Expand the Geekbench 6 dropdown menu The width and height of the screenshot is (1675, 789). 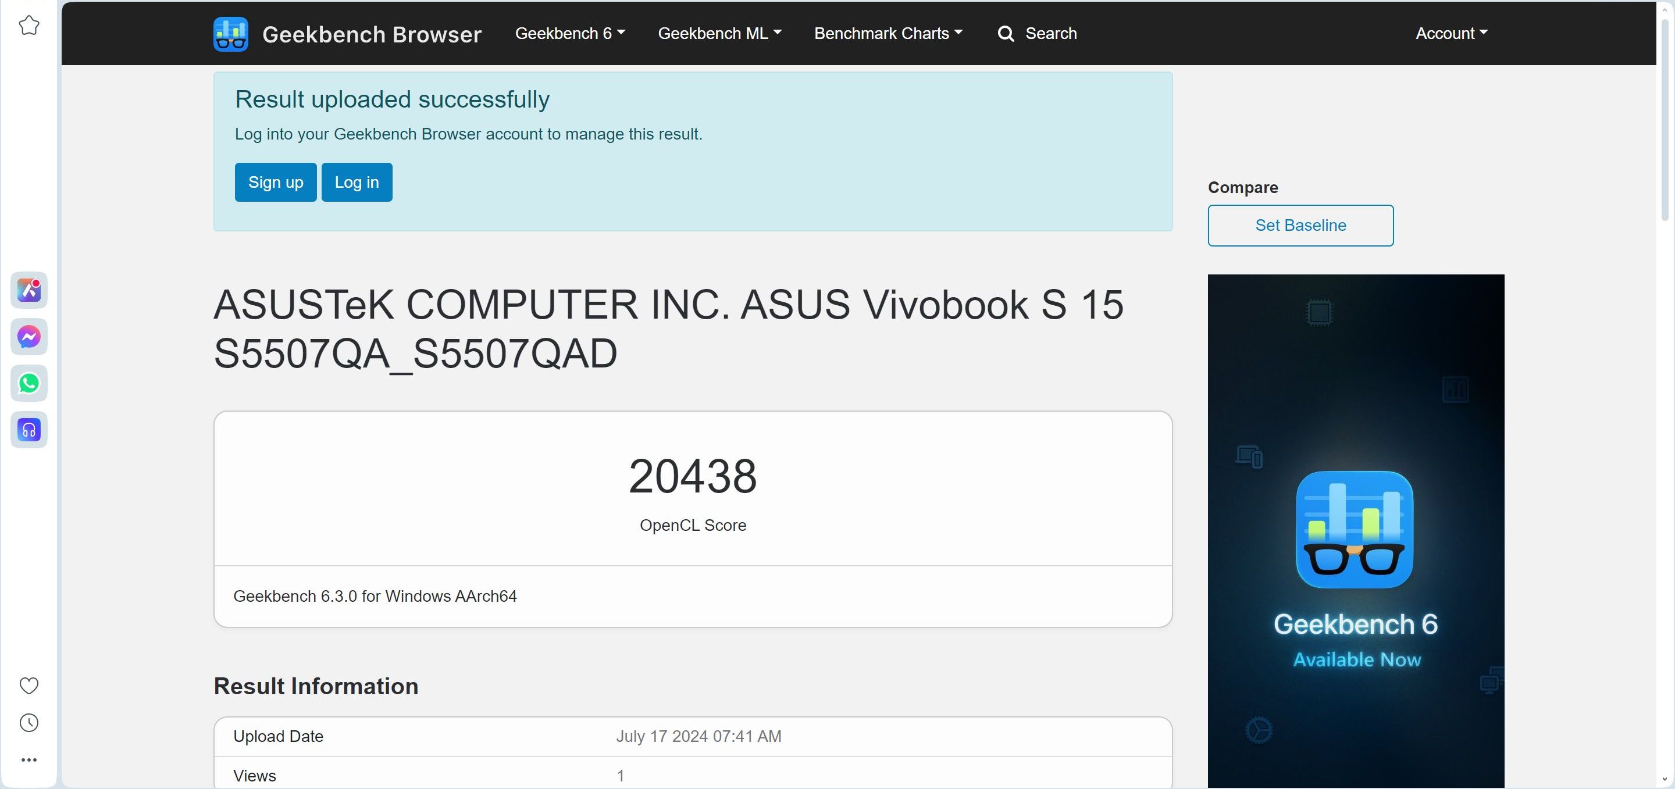tap(569, 34)
